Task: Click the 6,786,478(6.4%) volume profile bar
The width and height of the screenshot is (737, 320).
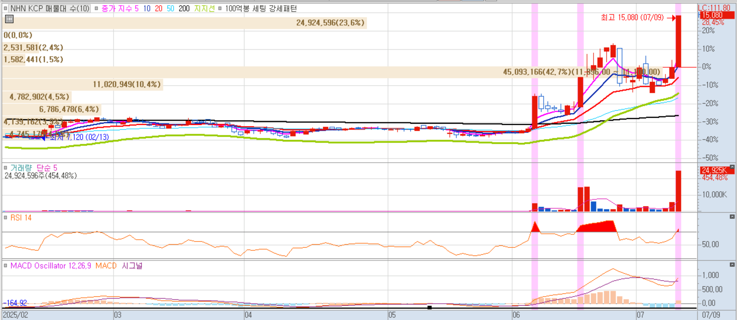Action: tap(51, 109)
